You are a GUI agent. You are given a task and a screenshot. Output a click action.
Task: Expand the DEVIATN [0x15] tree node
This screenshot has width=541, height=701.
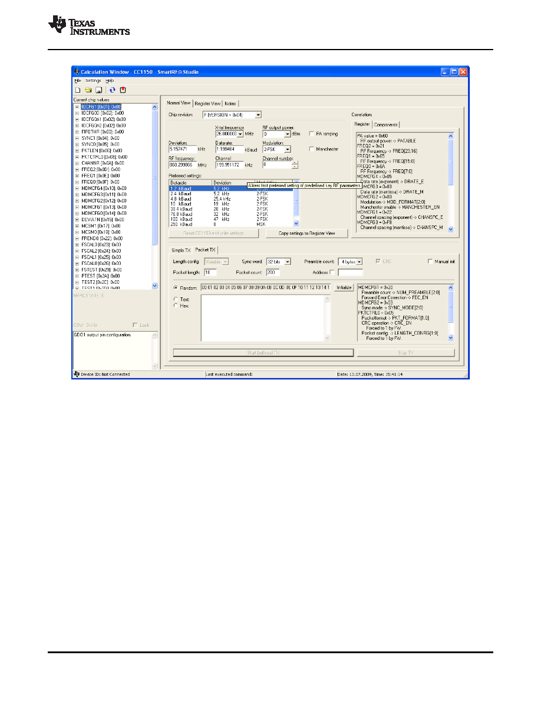(x=77, y=220)
